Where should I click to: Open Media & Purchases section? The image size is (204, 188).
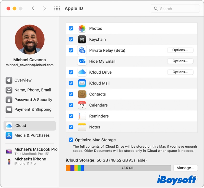pos(30,135)
